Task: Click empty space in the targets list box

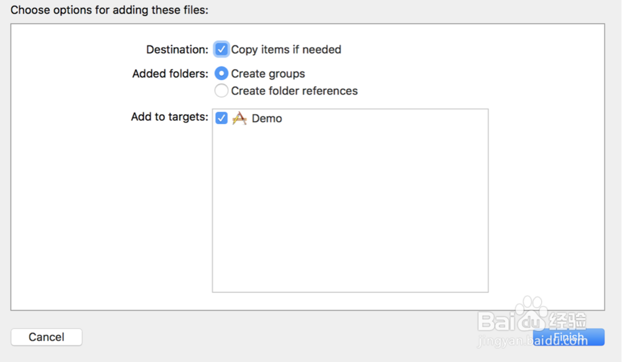Action: tap(350, 211)
